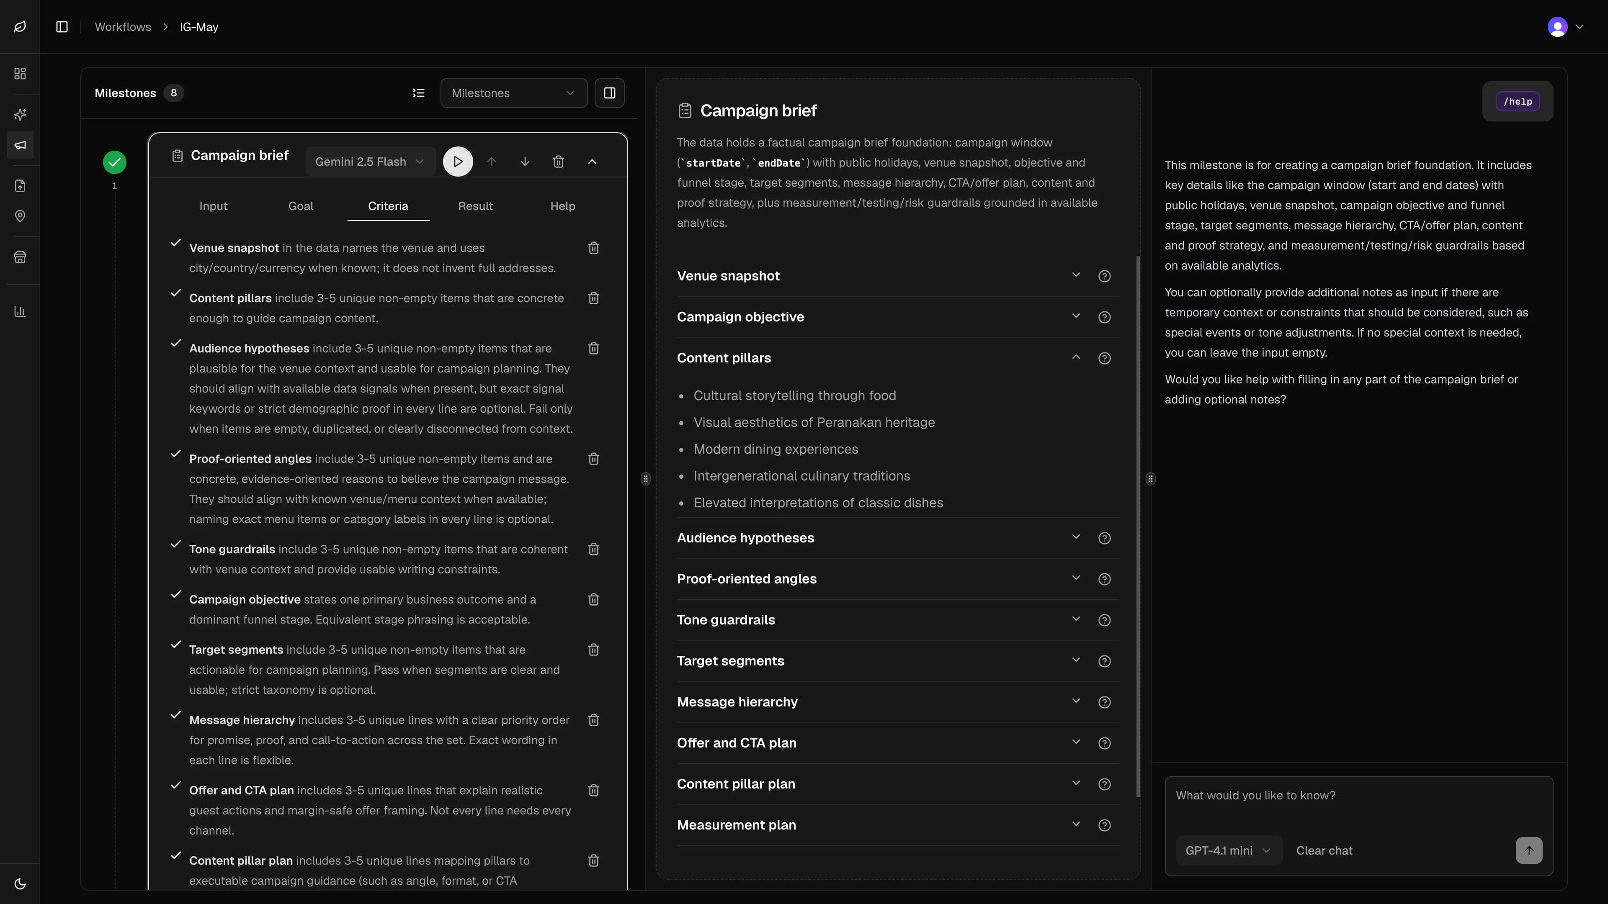Delete the Message hierarchy criterion

(x=594, y=720)
